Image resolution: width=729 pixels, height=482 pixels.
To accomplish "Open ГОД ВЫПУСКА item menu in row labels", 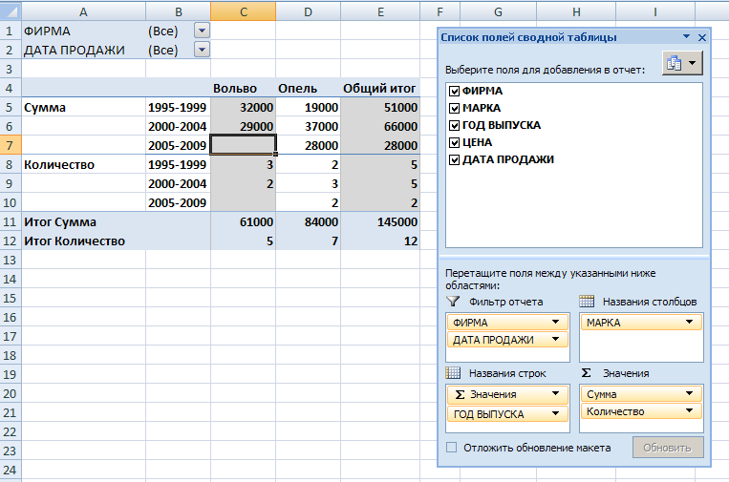I will pyautogui.click(x=555, y=413).
